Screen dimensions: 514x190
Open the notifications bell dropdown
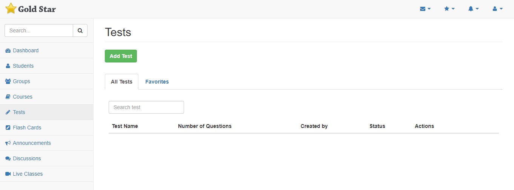point(473,9)
